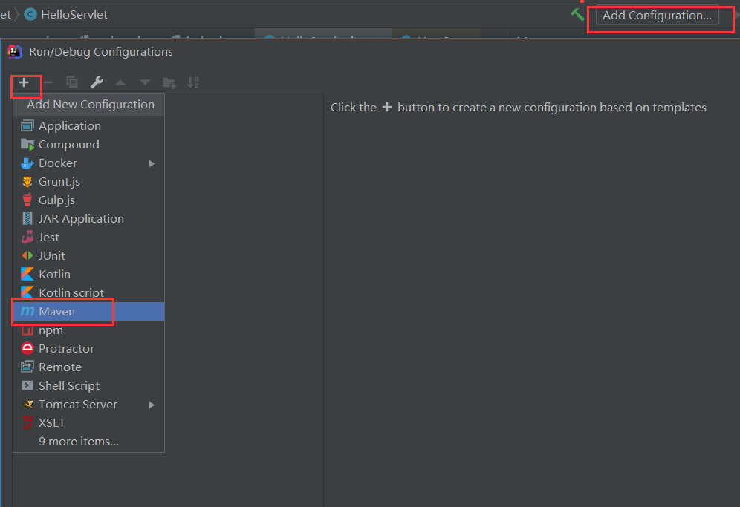Click the Copy Configuration icon
Image resolution: width=740 pixels, height=507 pixels.
(x=72, y=82)
